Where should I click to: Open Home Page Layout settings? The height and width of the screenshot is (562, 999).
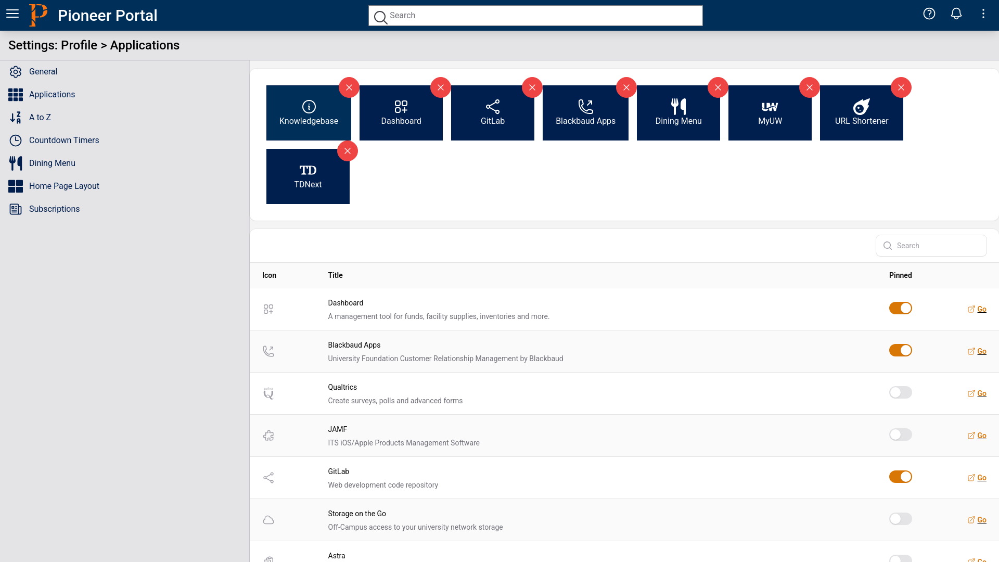click(54, 186)
